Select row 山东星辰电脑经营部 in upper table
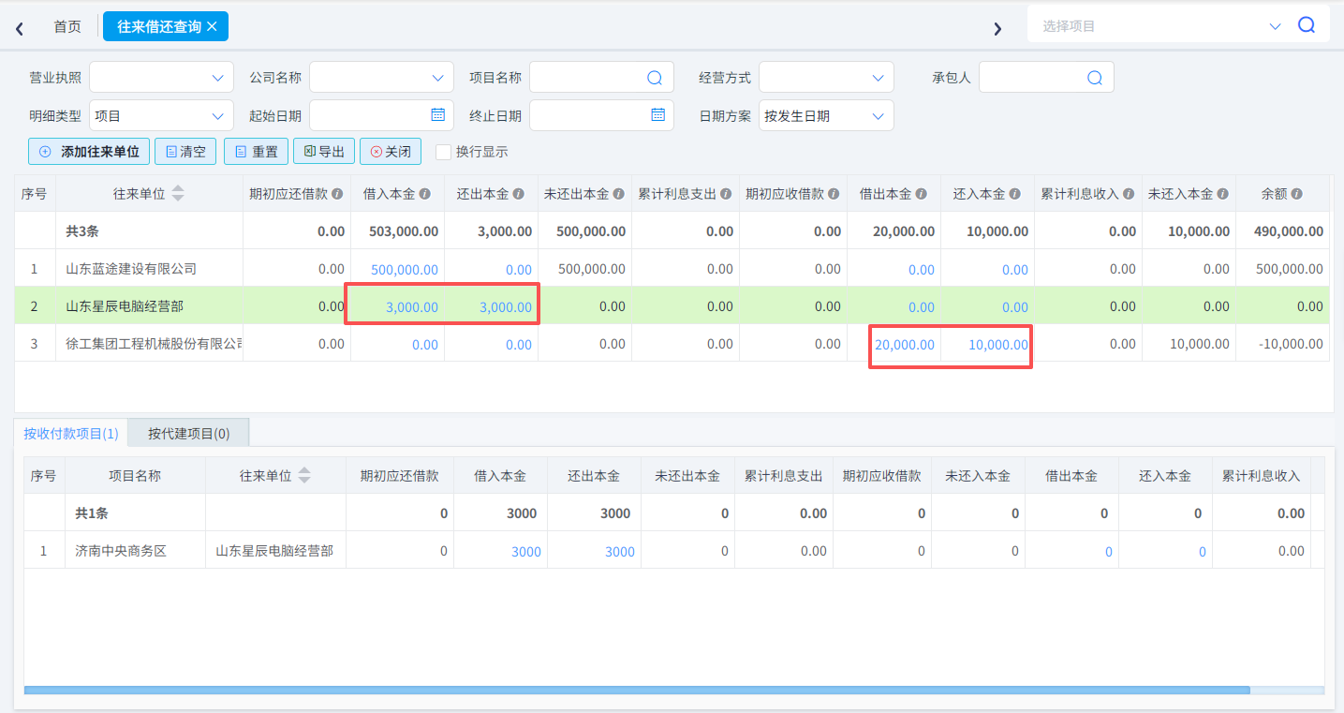This screenshot has height=713, width=1344. [x=672, y=305]
